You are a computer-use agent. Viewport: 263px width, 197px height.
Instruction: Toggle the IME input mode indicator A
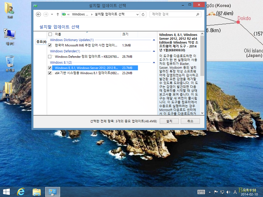235,192
